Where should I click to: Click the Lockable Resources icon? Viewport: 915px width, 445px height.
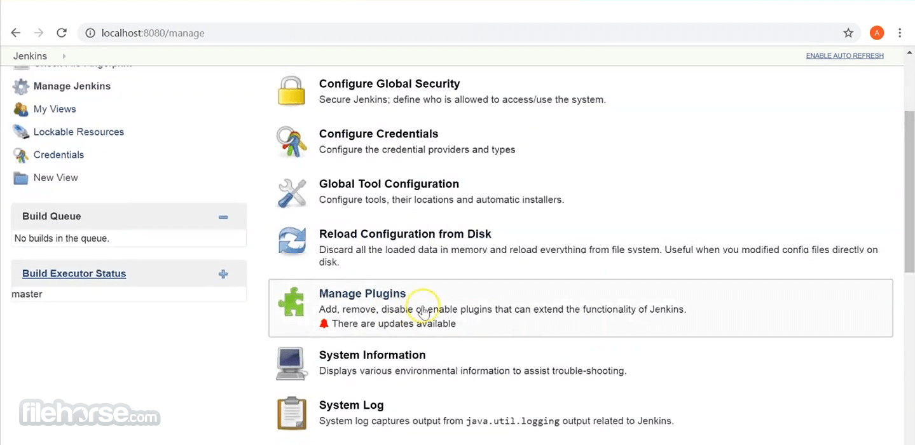tap(21, 132)
